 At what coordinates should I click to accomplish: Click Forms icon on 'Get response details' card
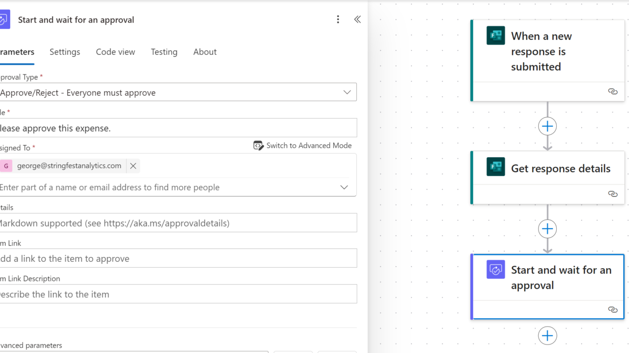coord(495,167)
